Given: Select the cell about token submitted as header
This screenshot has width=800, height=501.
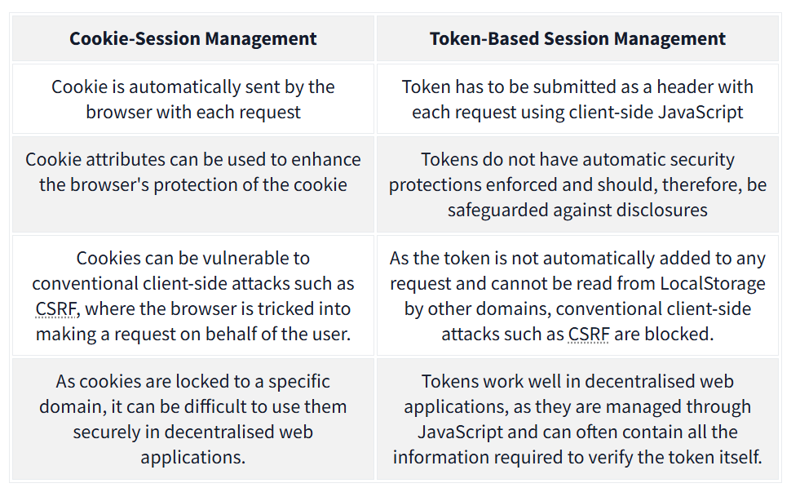Looking at the screenshot, I should click(577, 99).
